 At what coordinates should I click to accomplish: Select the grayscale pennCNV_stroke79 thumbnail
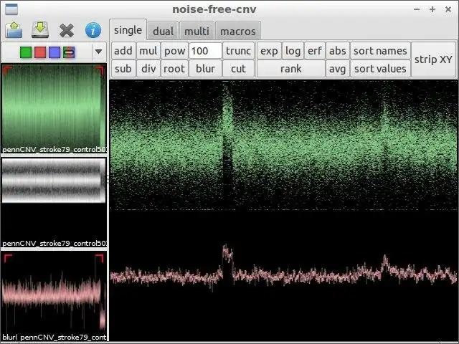[x=54, y=203]
